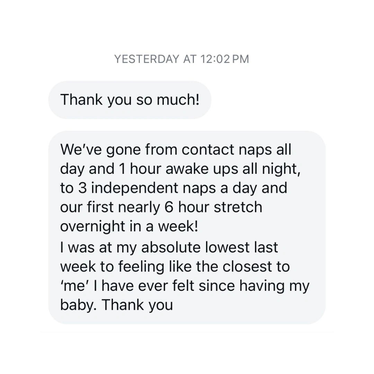The image size is (374, 374).
Task: Click the word "Thank" in first bubble
Action: 82,100
